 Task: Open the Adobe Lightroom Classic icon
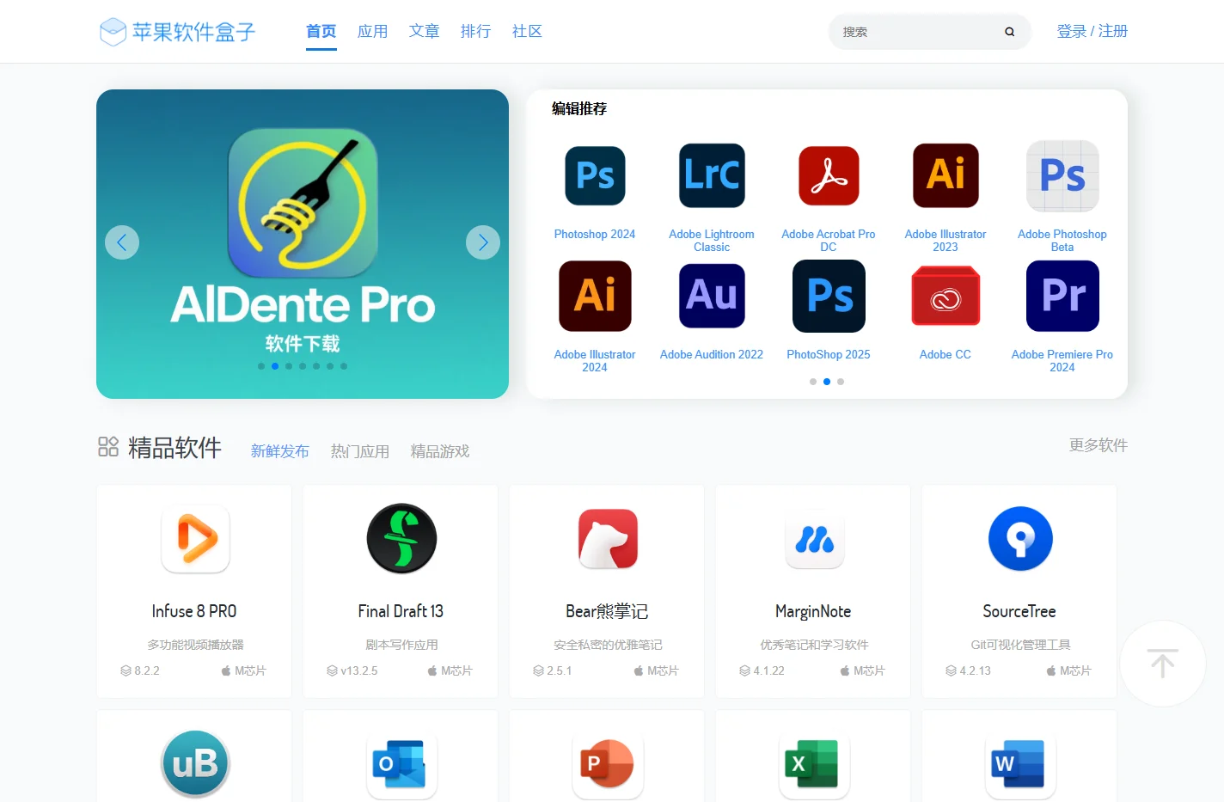pyautogui.click(x=712, y=175)
